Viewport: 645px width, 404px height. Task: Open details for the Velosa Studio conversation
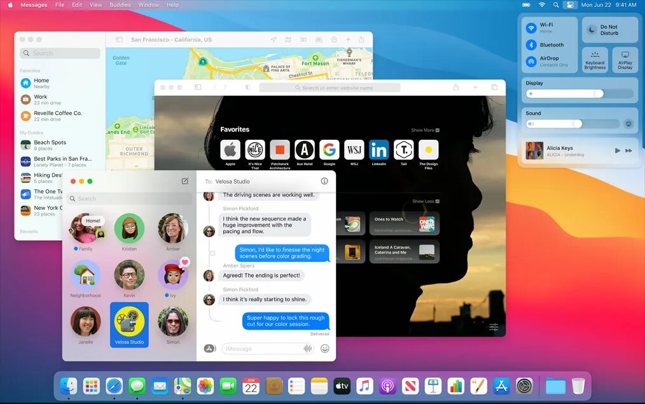324,180
